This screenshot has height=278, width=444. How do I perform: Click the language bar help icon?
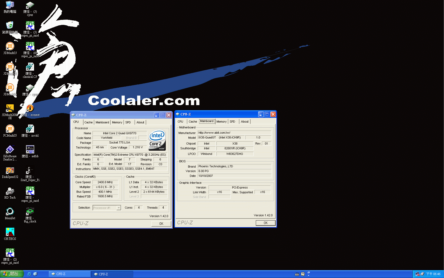(303, 274)
